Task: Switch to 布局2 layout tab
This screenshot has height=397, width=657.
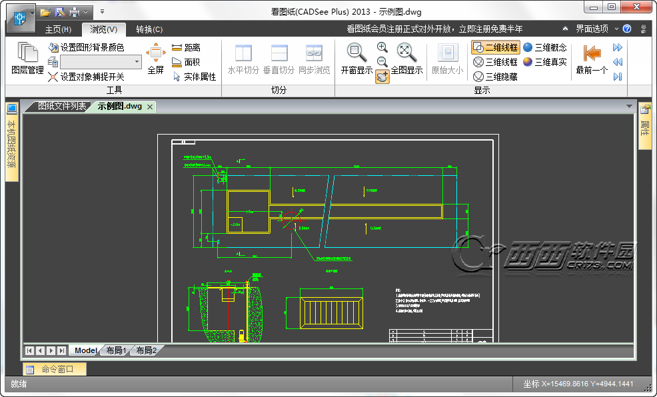Action: pyautogui.click(x=146, y=350)
